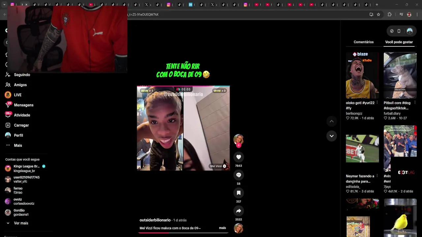Switch to the Você pode gostar tab

[x=399, y=42]
